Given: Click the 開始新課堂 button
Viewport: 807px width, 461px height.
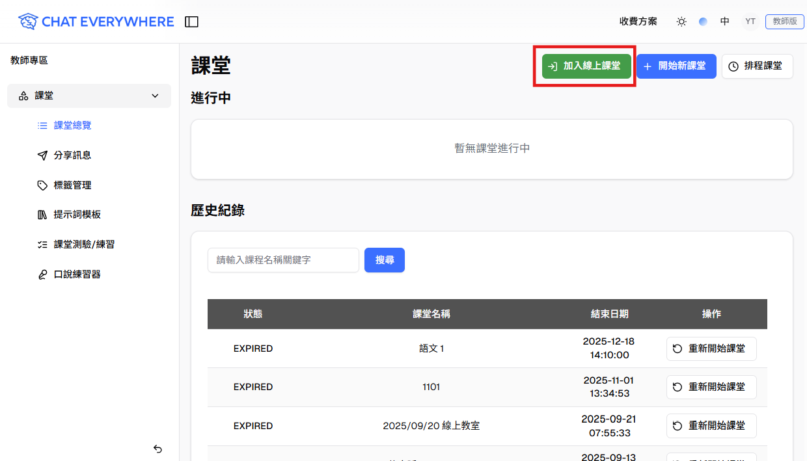Looking at the screenshot, I should pos(676,66).
